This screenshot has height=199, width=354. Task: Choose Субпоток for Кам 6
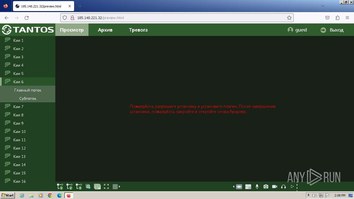[x=28, y=98]
